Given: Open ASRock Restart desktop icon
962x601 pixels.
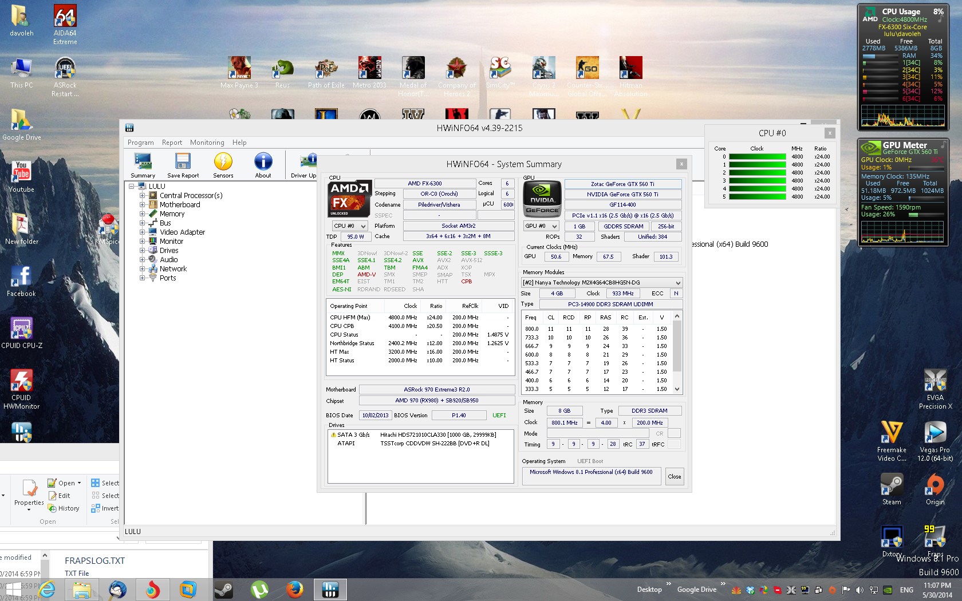Looking at the screenshot, I should (65, 77).
